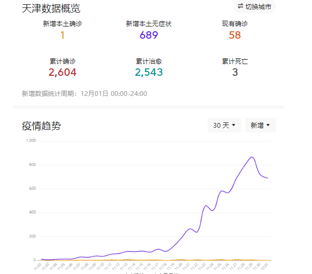The height and width of the screenshot is (274, 312).
Task: Click the 累计治愈 total 2,543
Action: pos(149,72)
